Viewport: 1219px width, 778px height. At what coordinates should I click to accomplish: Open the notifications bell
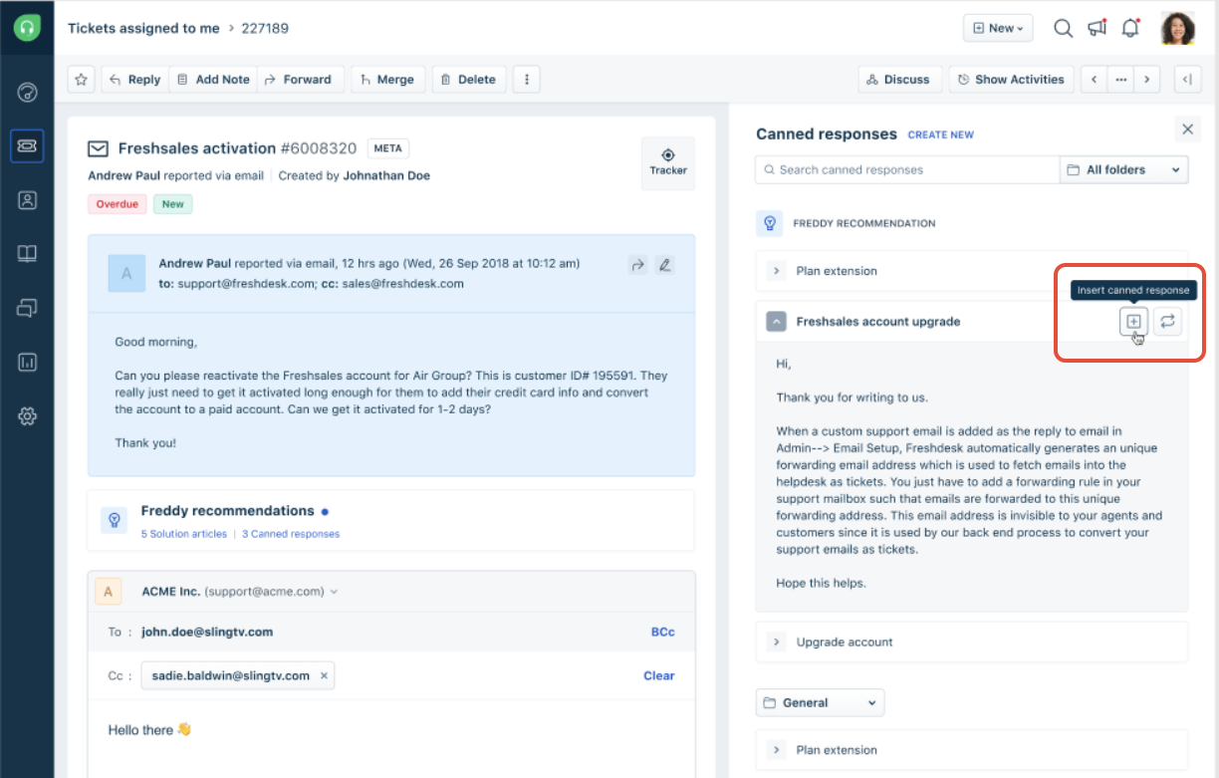(x=1130, y=28)
